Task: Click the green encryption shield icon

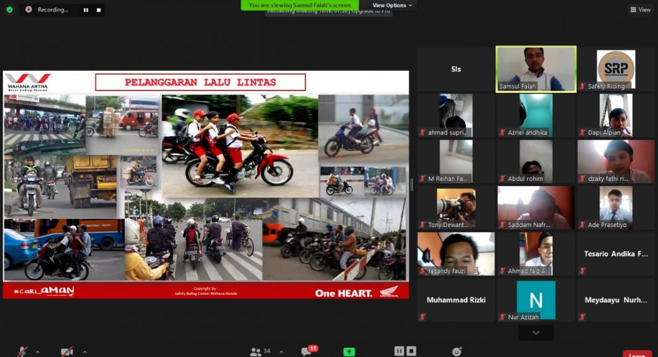Action: point(9,10)
